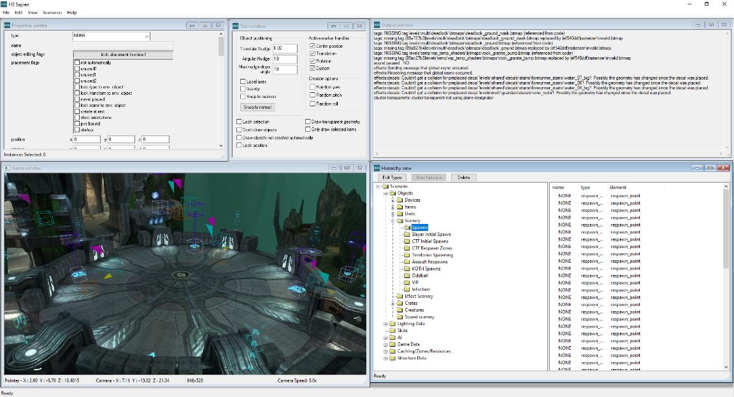The width and height of the screenshot is (734, 397).
Task: Click the 'lock placement to object' button
Action: pyautogui.click(x=123, y=54)
